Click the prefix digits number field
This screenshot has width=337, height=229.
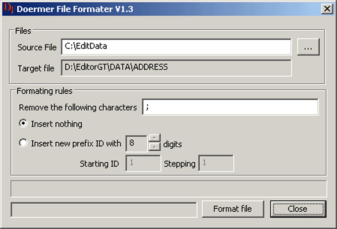click(137, 144)
